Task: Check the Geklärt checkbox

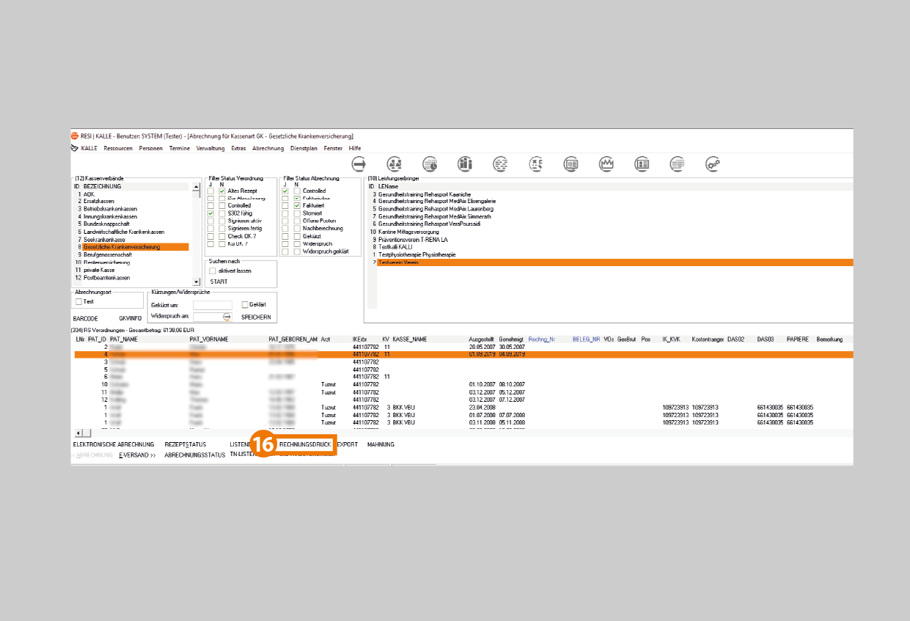Action: coord(245,304)
